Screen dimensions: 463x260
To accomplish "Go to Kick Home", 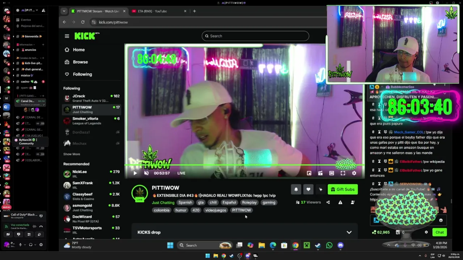I will (x=75, y=50).
